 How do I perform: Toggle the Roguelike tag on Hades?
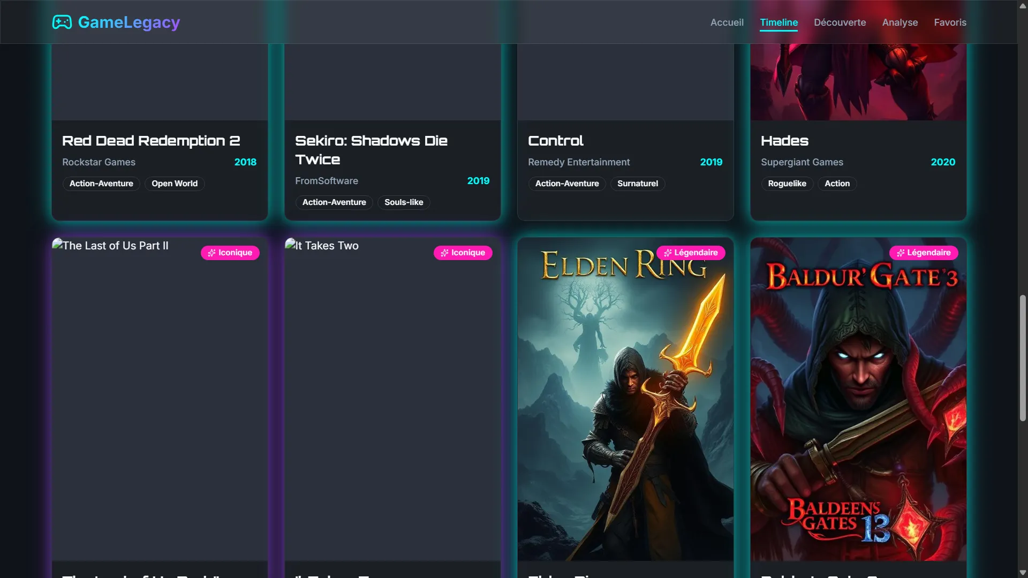coord(787,183)
